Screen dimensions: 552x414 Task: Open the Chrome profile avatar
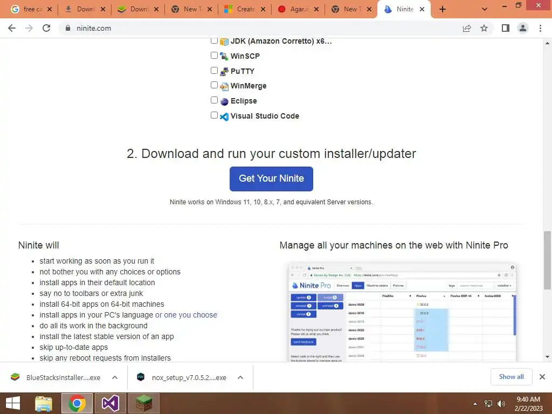coord(523,28)
